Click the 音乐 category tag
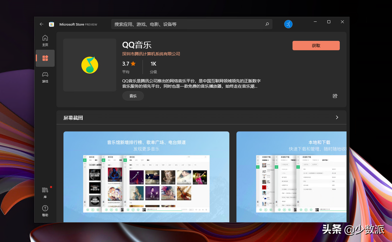Image resolution: width=392 pixels, height=242 pixels. pos(133,96)
